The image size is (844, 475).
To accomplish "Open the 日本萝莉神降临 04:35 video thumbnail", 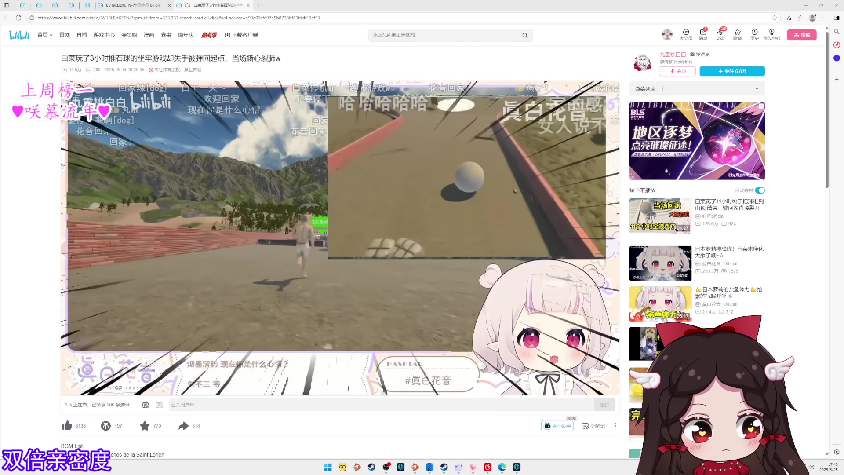I will 660,263.
